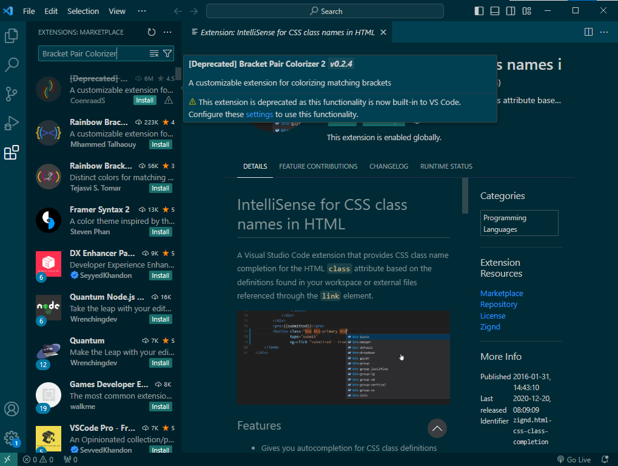The width and height of the screenshot is (618, 466).
Task: Install the deprecated Bracket Pair Colorizer extension
Action: (x=145, y=100)
